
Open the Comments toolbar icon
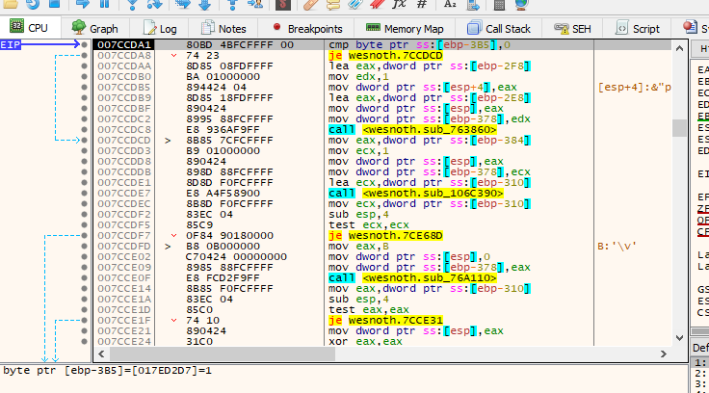[x=332, y=5]
